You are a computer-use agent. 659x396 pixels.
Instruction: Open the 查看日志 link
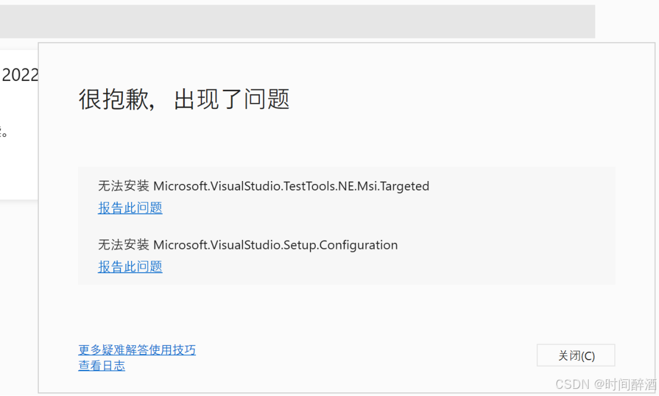coord(102,366)
